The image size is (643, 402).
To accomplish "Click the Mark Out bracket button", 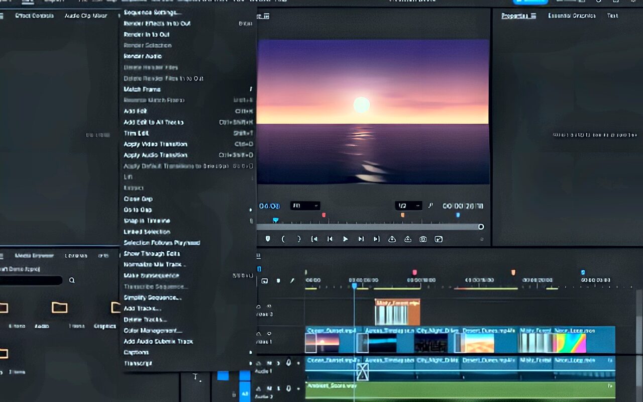I will click(x=299, y=239).
